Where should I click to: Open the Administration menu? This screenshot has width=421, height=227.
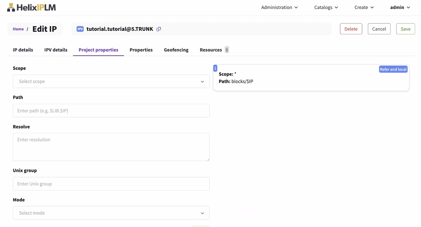pyautogui.click(x=280, y=7)
